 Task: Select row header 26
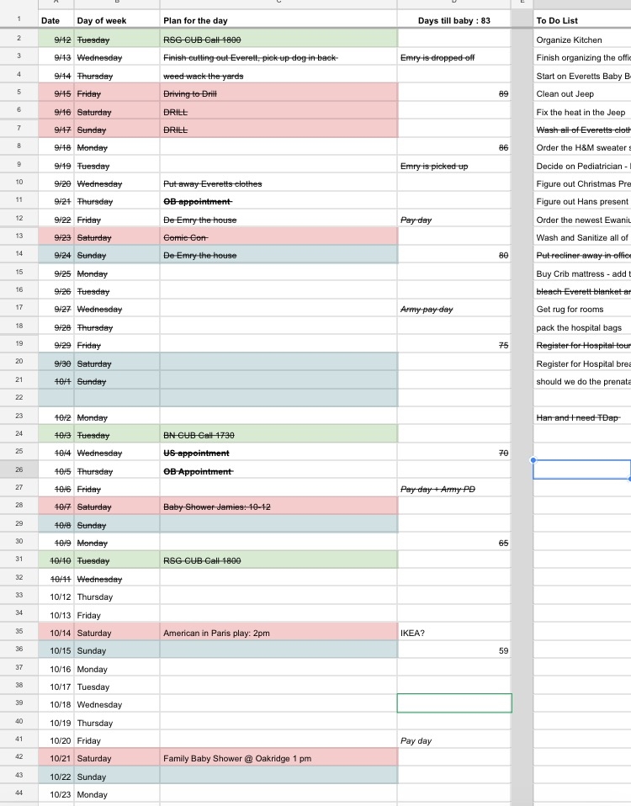click(x=19, y=469)
